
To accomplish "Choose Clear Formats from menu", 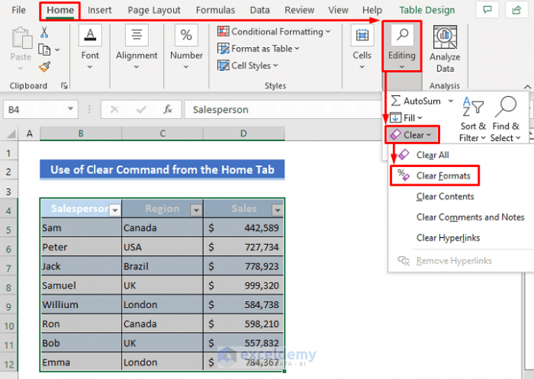I will [x=435, y=176].
